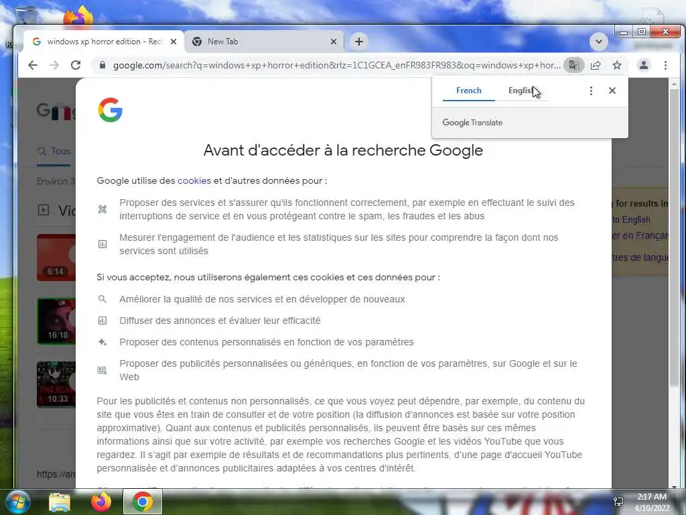The width and height of the screenshot is (686, 515).
Task: Open the Google Translate icon in address bar
Action: click(573, 65)
